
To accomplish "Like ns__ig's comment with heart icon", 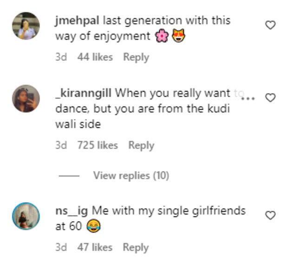I will pyautogui.click(x=270, y=215).
